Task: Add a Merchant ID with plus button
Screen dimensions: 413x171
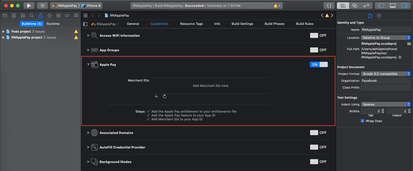Action: (x=156, y=97)
